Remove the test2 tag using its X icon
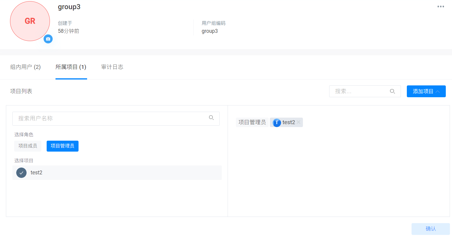 pos(298,122)
